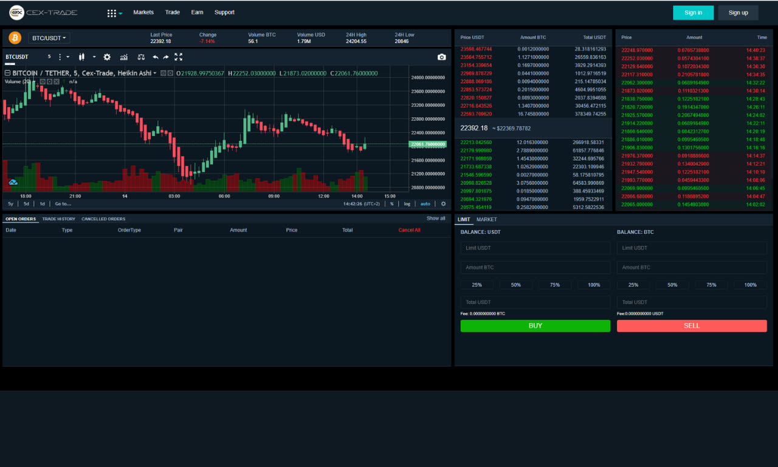Toggle auto scale on the chart
Screen dimensions: 778x467
pos(425,204)
